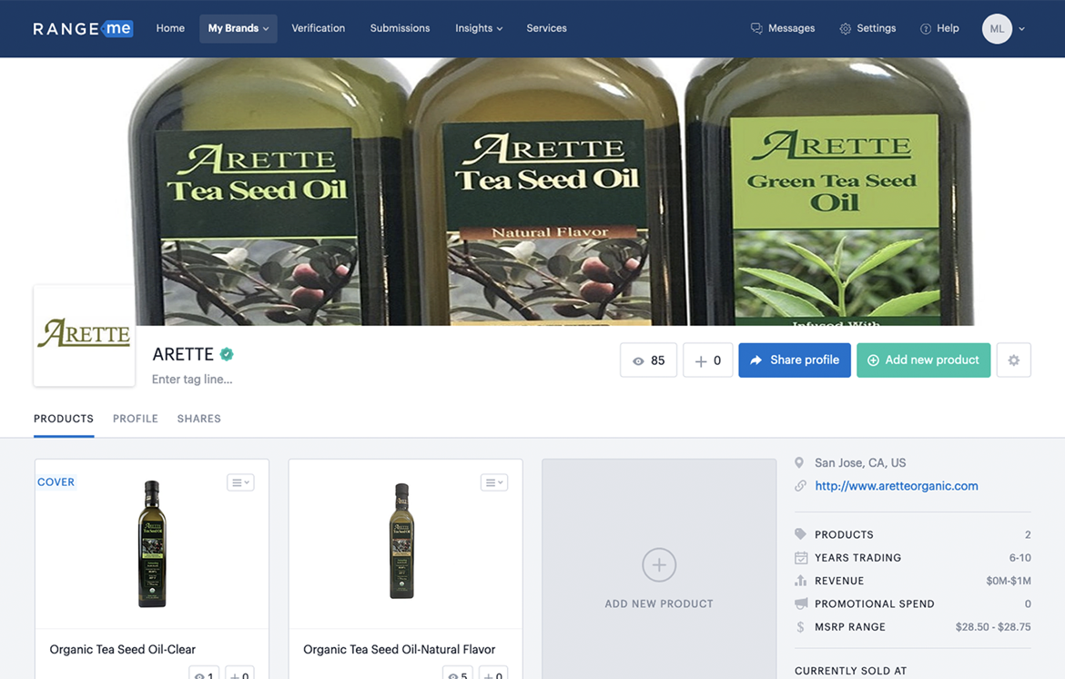Click the $28.50 - $28.75 MSRP value
The width and height of the screenshot is (1065, 679).
(x=993, y=627)
